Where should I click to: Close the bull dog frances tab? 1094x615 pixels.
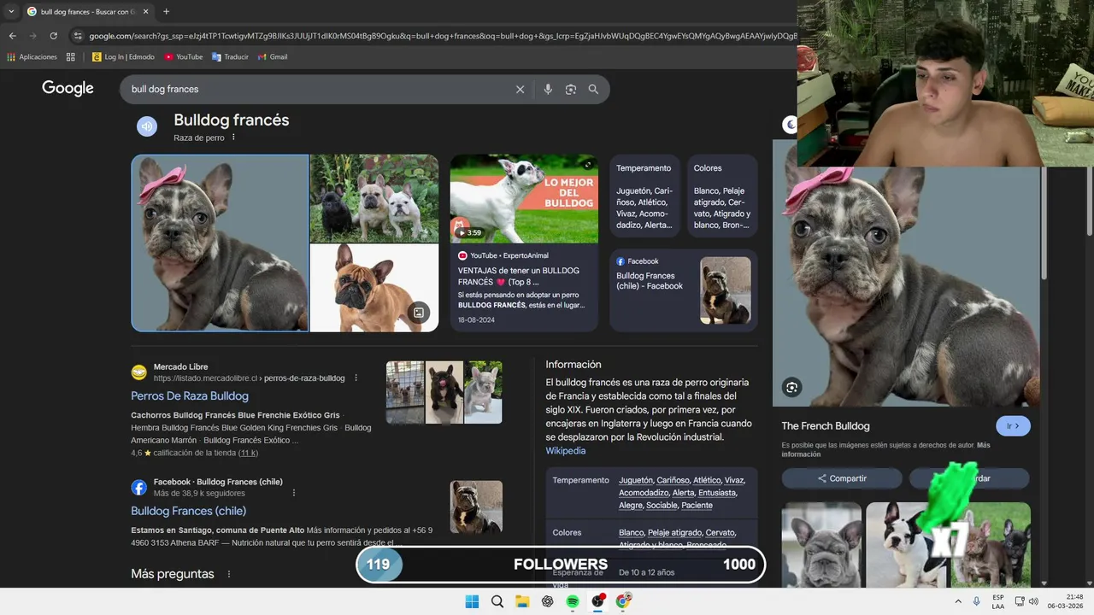(147, 11)
